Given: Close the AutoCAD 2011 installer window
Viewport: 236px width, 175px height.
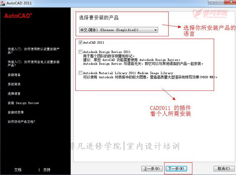Looking at the screenshot, I should click(230, 2).
